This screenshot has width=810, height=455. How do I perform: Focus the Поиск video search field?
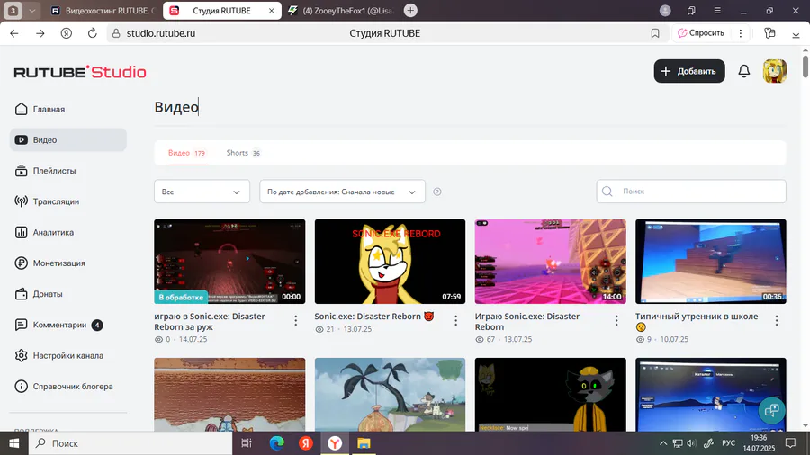691,192
